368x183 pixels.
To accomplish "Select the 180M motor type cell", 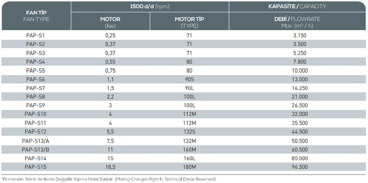I will tap(190, 167).
